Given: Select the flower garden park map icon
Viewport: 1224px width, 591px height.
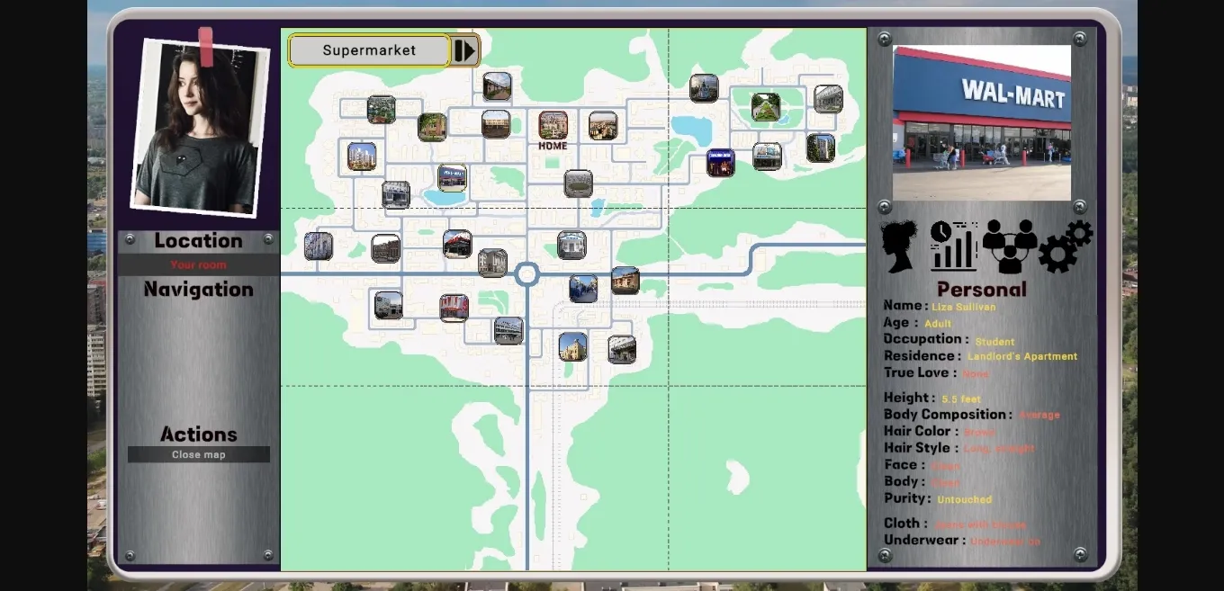Looking at the screenshot, I should point(766,107).
